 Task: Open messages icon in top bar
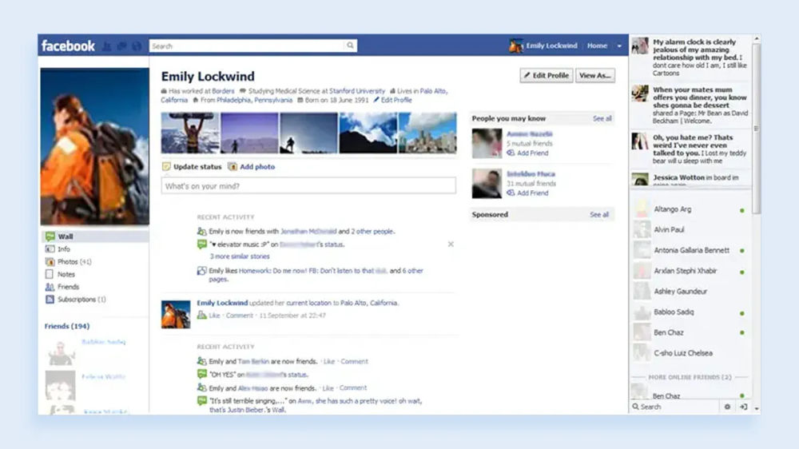(121, 46)
